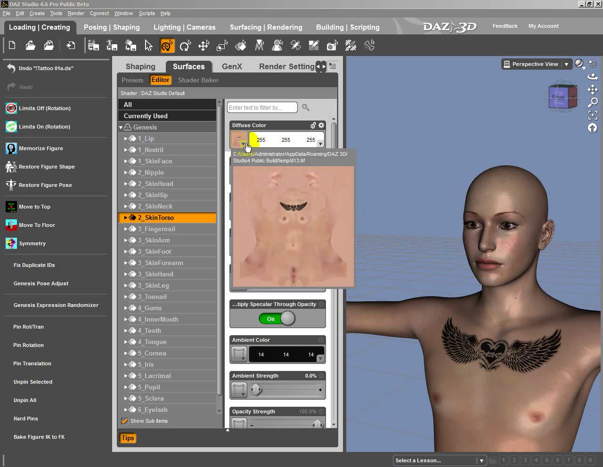
Task: Click the Spot Render camera tool
Action: pos(332,45)
